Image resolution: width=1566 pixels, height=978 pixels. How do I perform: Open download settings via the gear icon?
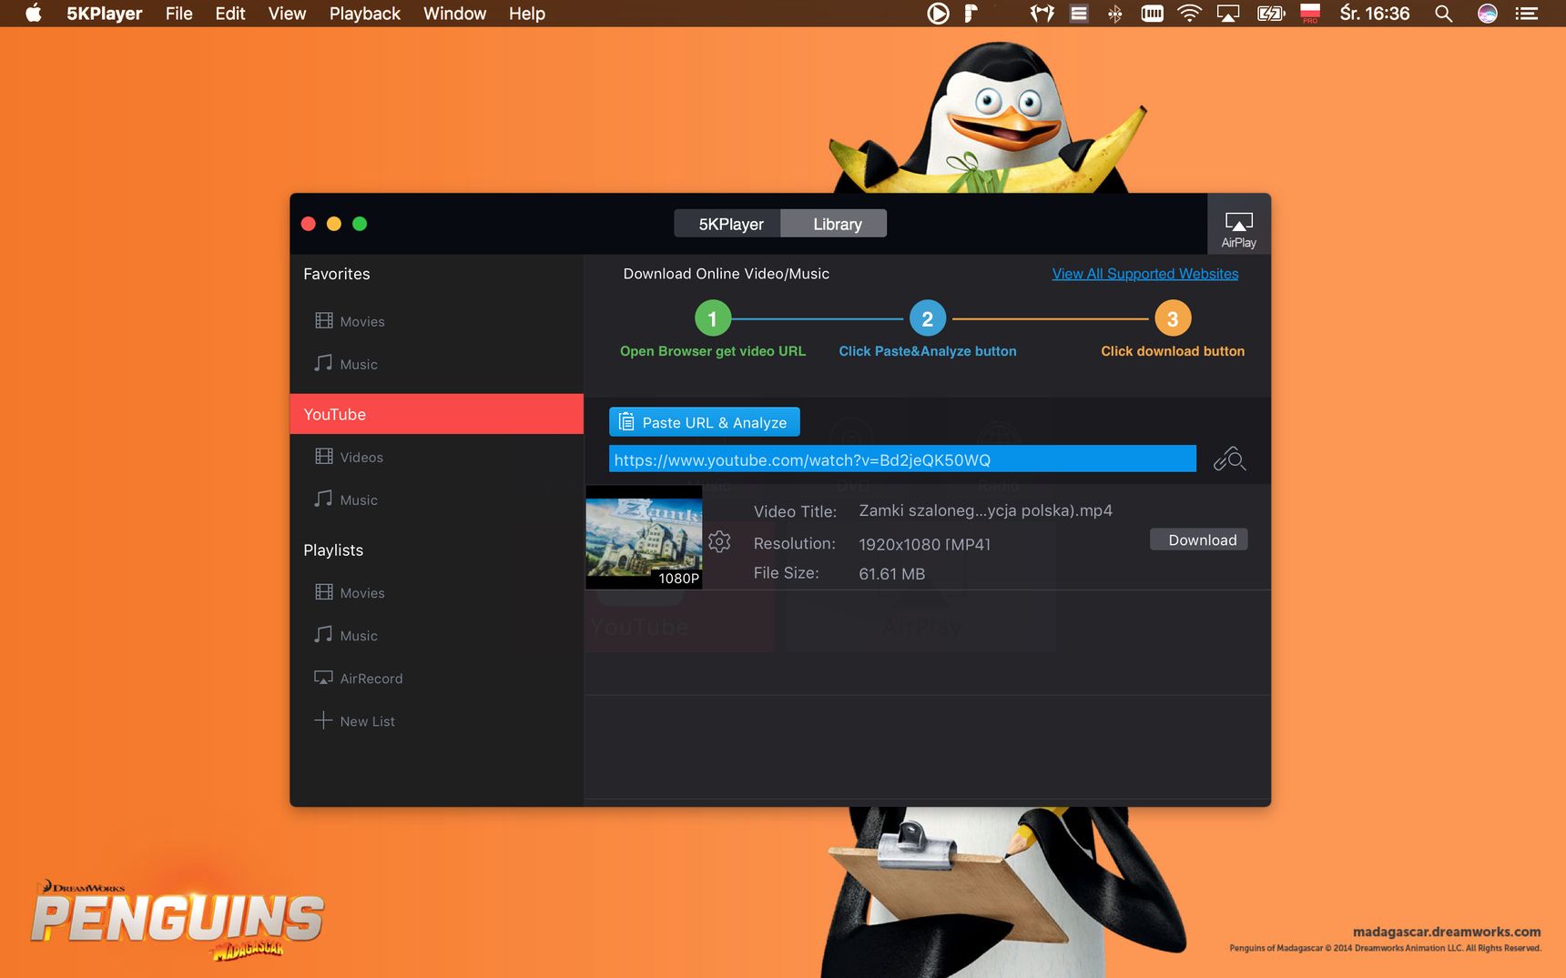tap(719, 541)
